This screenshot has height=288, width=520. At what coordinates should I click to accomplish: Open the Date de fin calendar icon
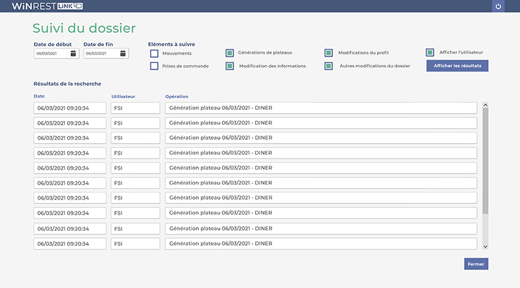click(123, 53)
